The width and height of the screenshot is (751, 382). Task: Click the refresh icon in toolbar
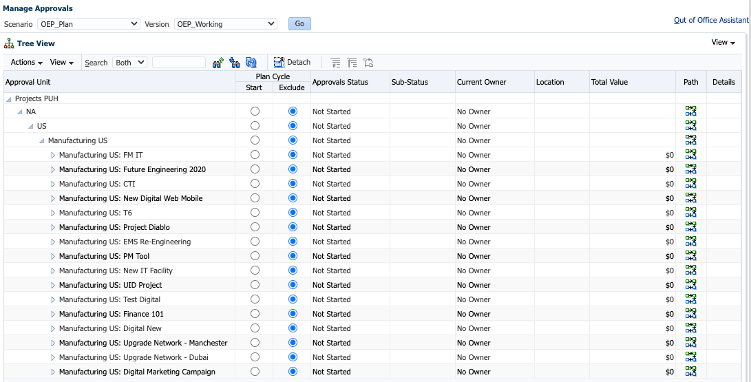(251, 62)
